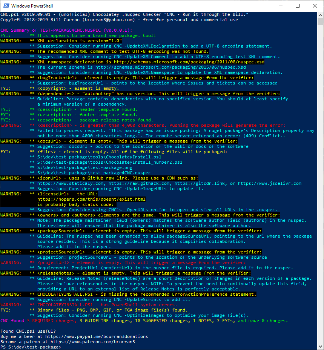Click the ChocolateyInstall.ps1 file path
This screenshot has width=324, height=350.
point(99,157)
